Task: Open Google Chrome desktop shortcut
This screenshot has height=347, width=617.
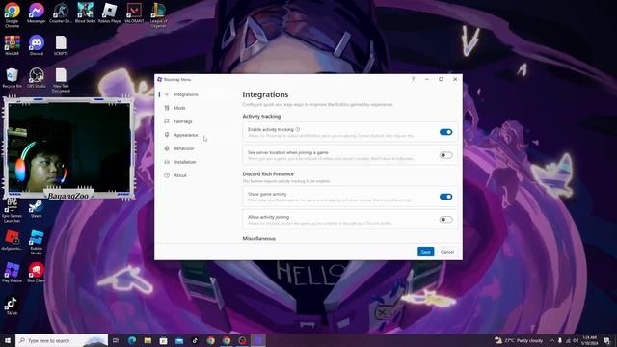Action: (12, 14)
